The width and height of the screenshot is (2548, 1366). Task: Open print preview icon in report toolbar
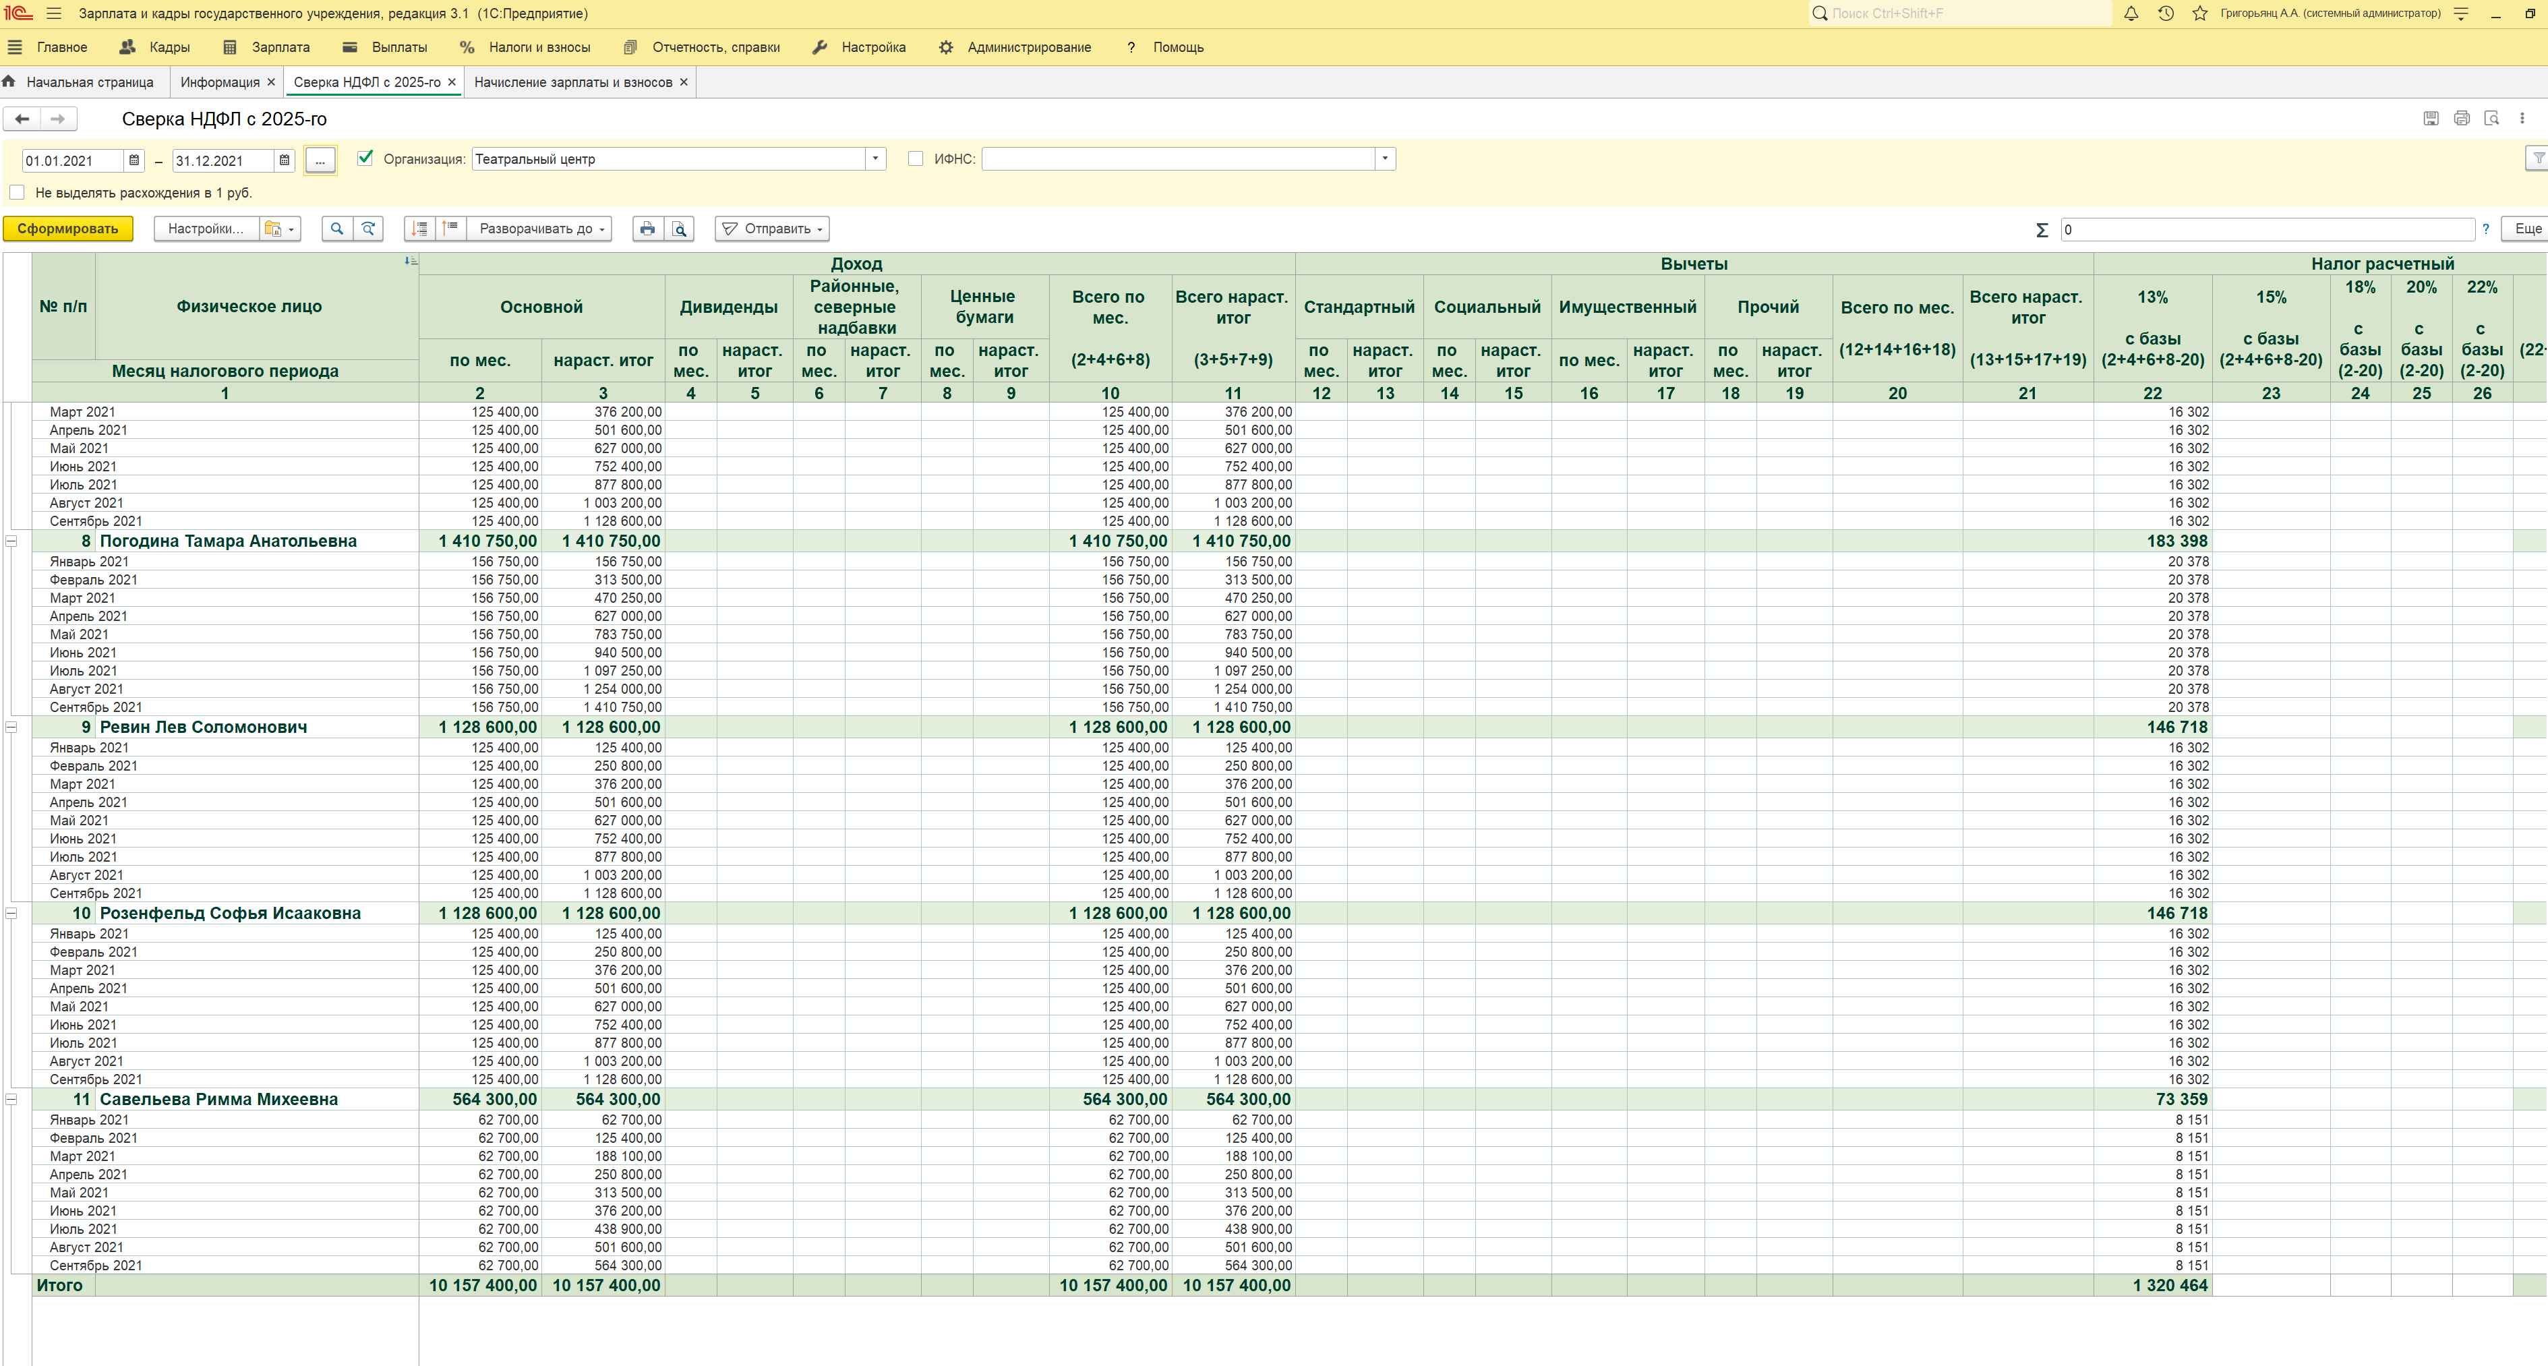[680, 229]
